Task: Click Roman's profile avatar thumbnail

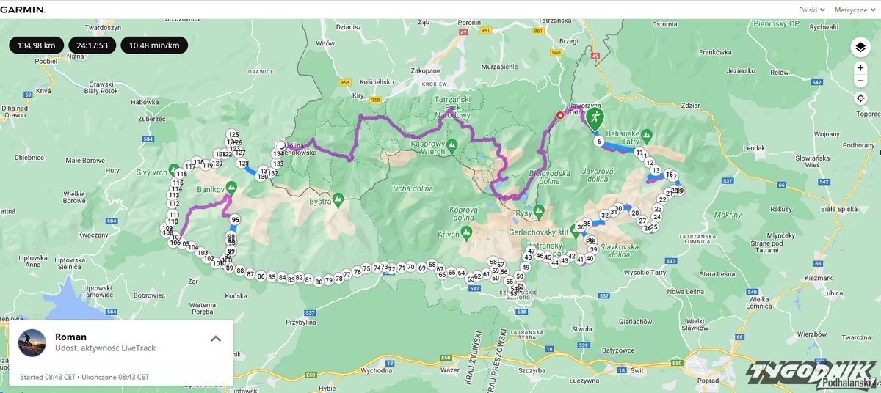Action: tap(32, 342)
